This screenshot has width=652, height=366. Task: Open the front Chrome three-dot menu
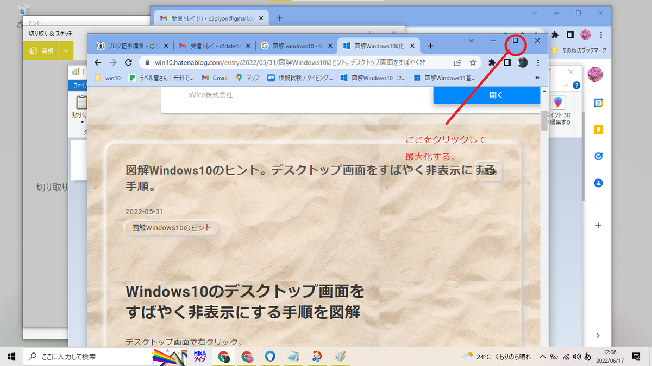point(538,62)
